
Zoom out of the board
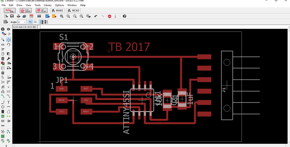click(x=75, y=16)
